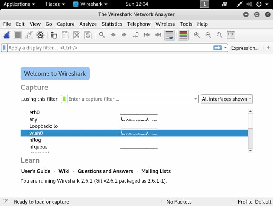Click the Welcome to Wireshark banner
The height and width of the screenshot is (206, 273).
pos(55,74)
